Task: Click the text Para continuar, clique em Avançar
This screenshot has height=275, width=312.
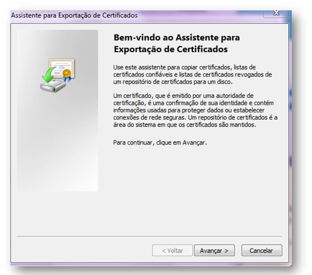Action: [160, 142]
